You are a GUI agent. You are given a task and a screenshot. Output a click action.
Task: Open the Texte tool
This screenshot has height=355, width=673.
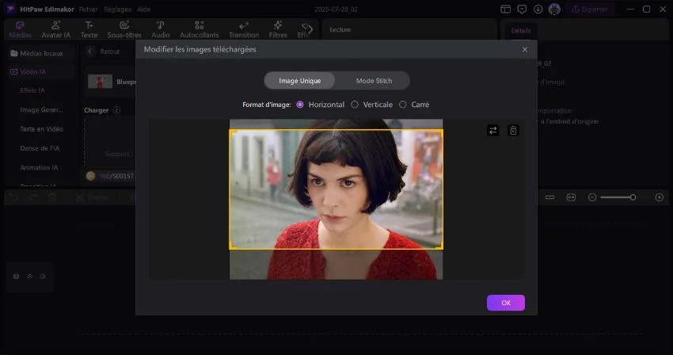89,29
